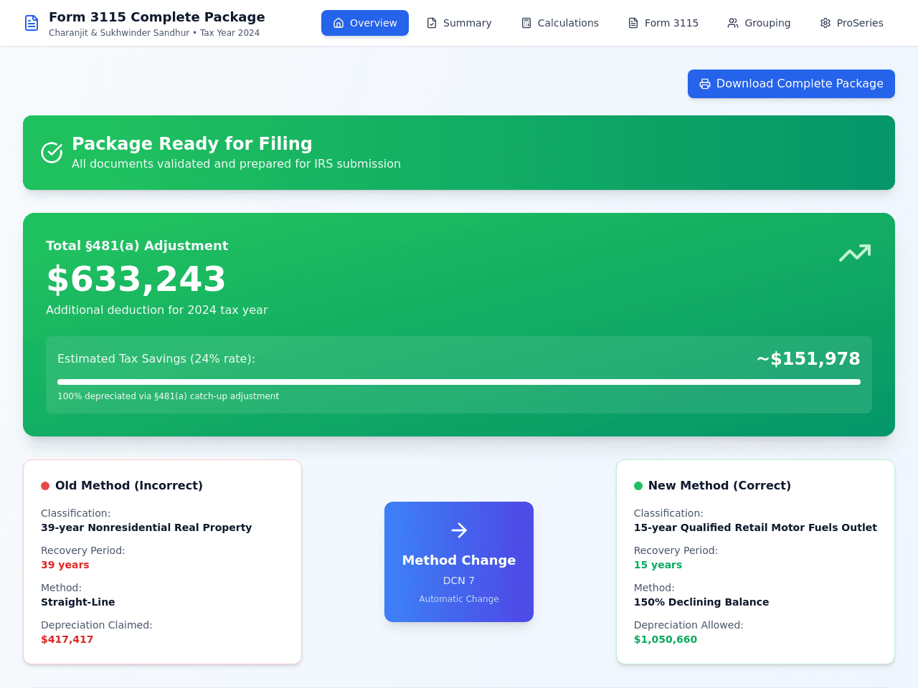Click the trending-up arrow icon in adjustment card
The height and width of the screenshot is (688, 918).
click(x=855, y=253)
